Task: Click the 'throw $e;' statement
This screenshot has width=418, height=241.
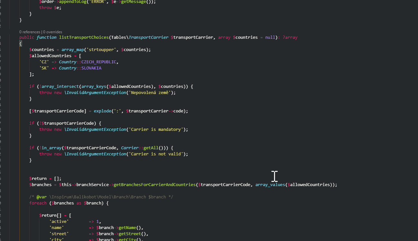Action: [x=50, y=8]
